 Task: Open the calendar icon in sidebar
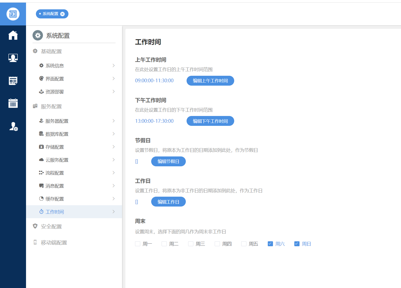pyautogui.click(x=13, y=103)
